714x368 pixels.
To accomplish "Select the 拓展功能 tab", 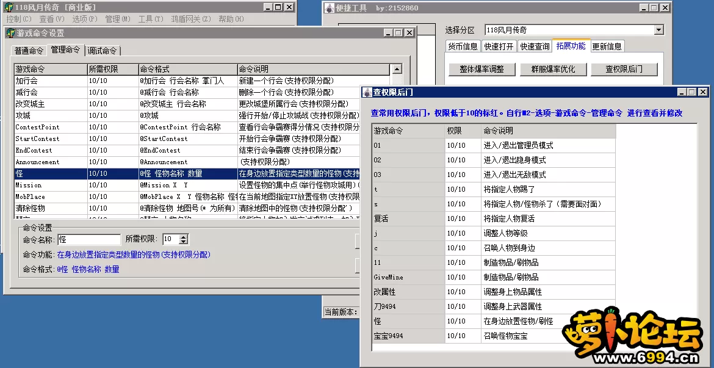I will pos(571,46).
